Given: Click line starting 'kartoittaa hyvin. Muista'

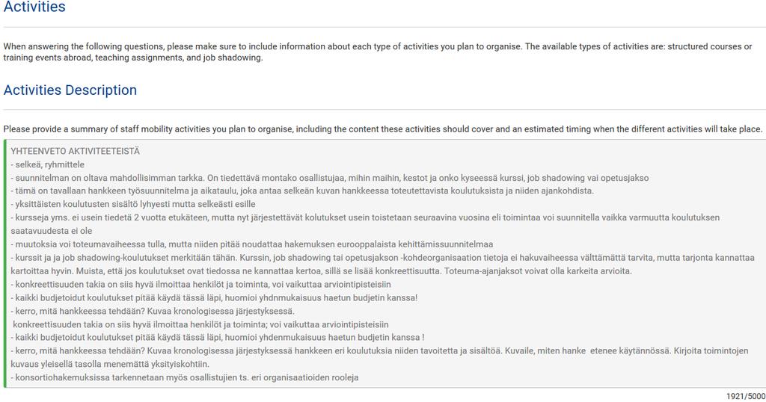Looking at the screenshot, I should pyautogui.click(x=321, y=270).
